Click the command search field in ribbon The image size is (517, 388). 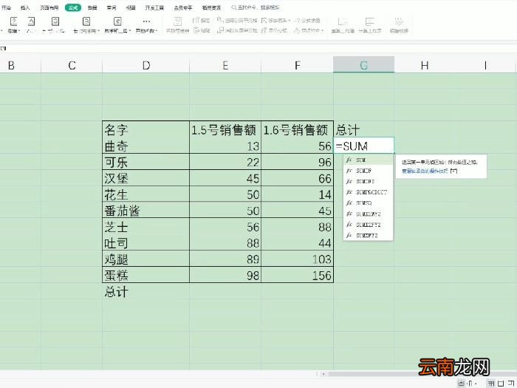coord(256,7)
